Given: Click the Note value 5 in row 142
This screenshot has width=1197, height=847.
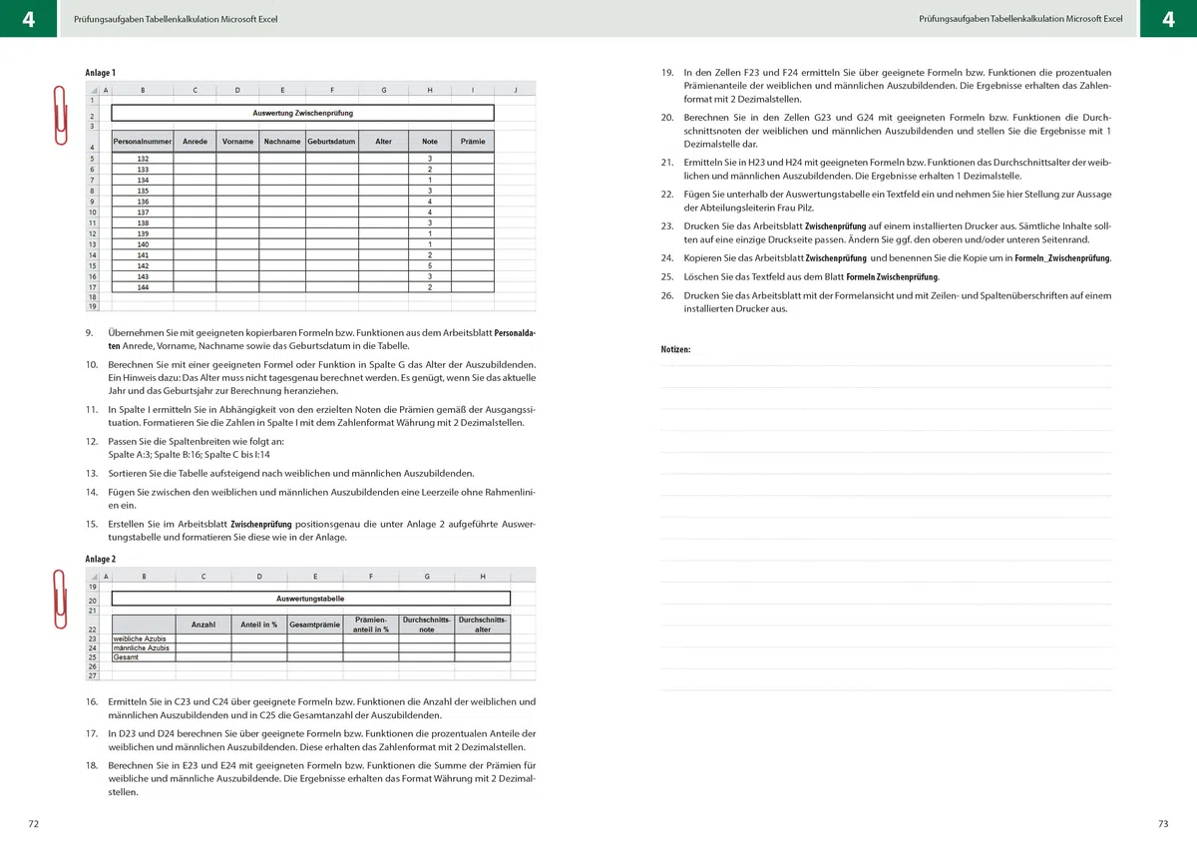Looking at the screenshot, I should pos(430,266).
